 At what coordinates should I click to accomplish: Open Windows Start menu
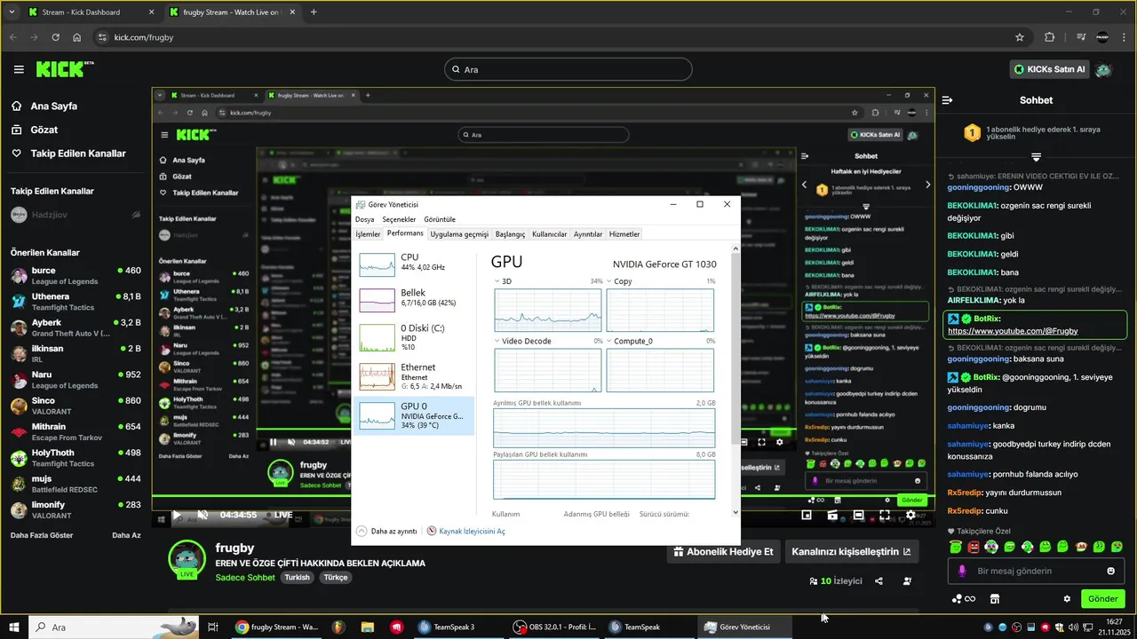[14, 627]
